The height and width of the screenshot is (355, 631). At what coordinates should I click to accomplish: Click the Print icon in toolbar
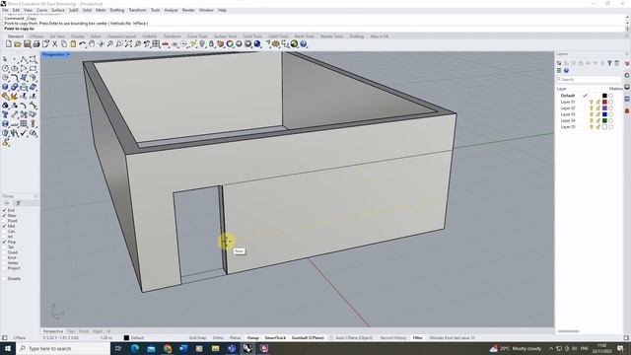point(36,43)
